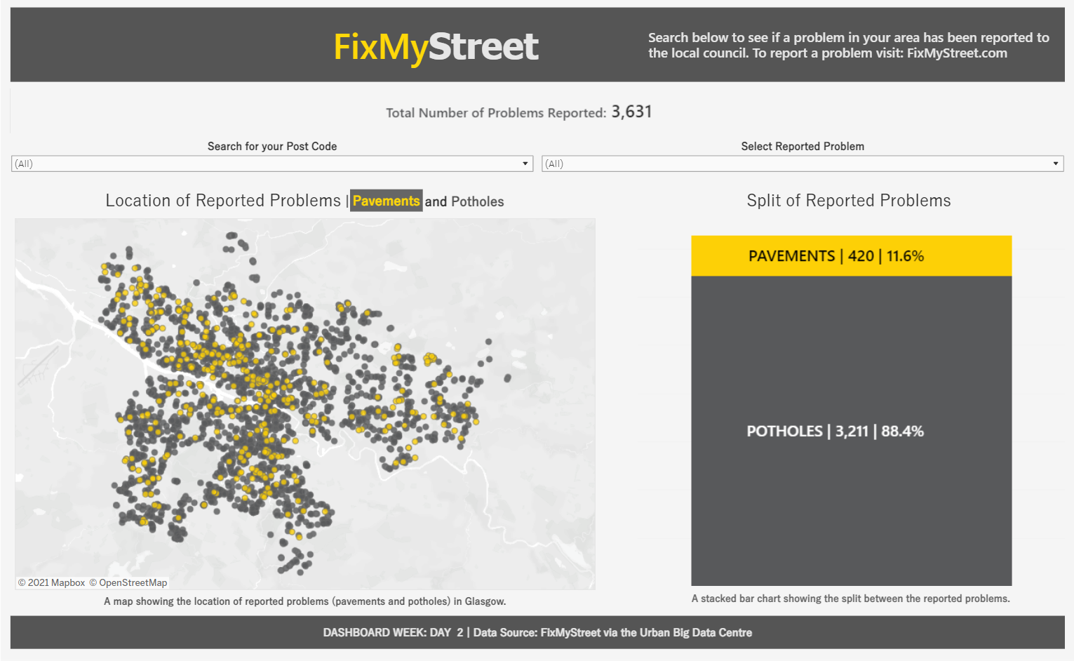Select the dark POTHOLES bar segment

851,431
